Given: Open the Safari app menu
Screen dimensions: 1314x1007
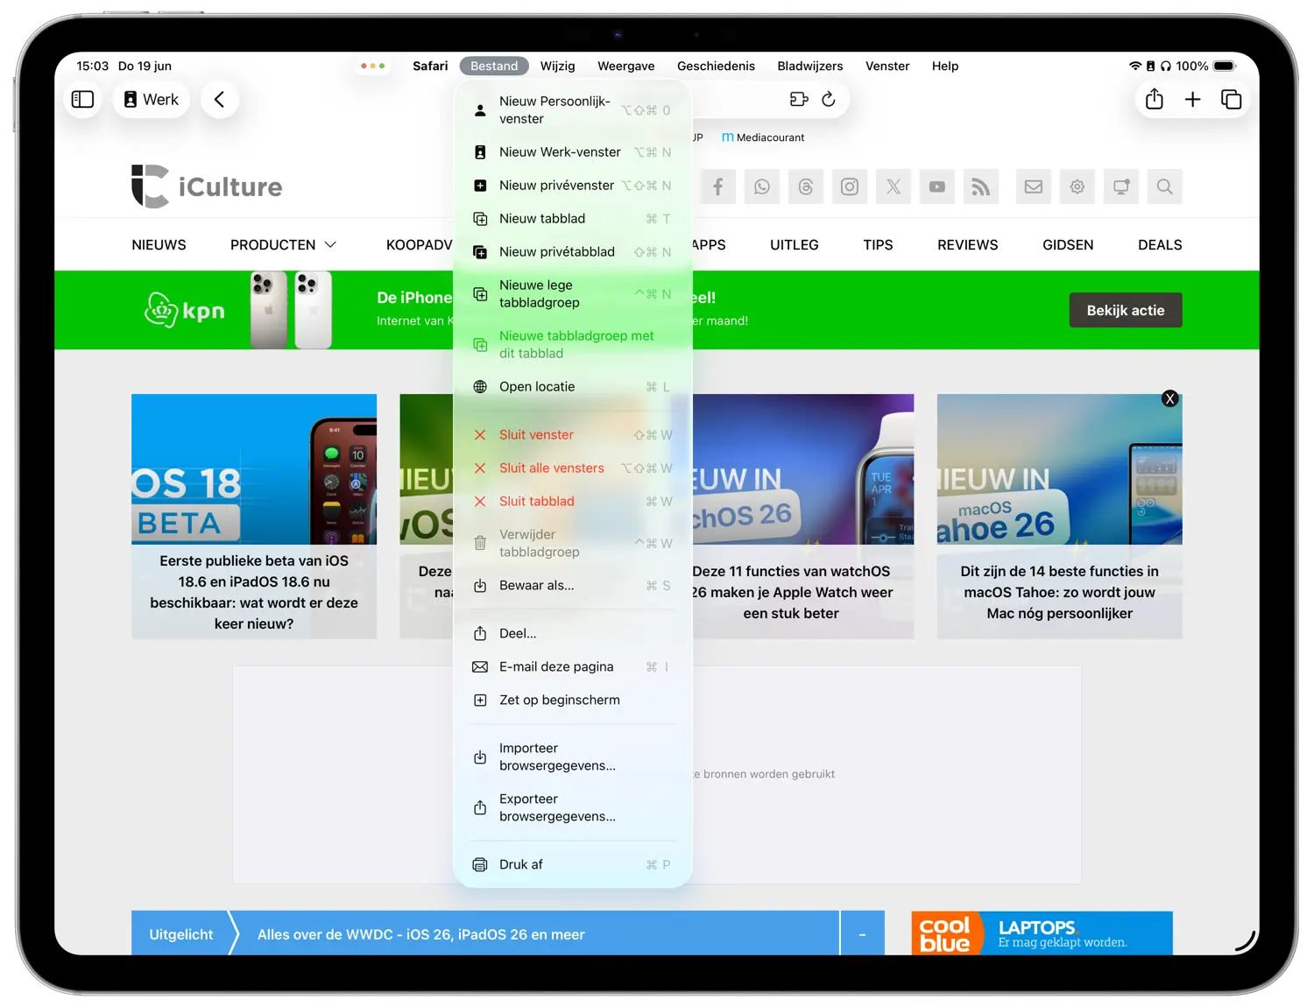Looking at the screenshot, I should coord(430,66).
